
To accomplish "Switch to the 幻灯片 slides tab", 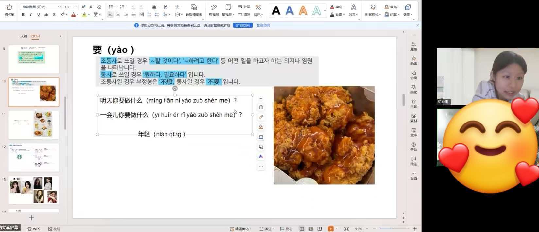I will point(35,36).
